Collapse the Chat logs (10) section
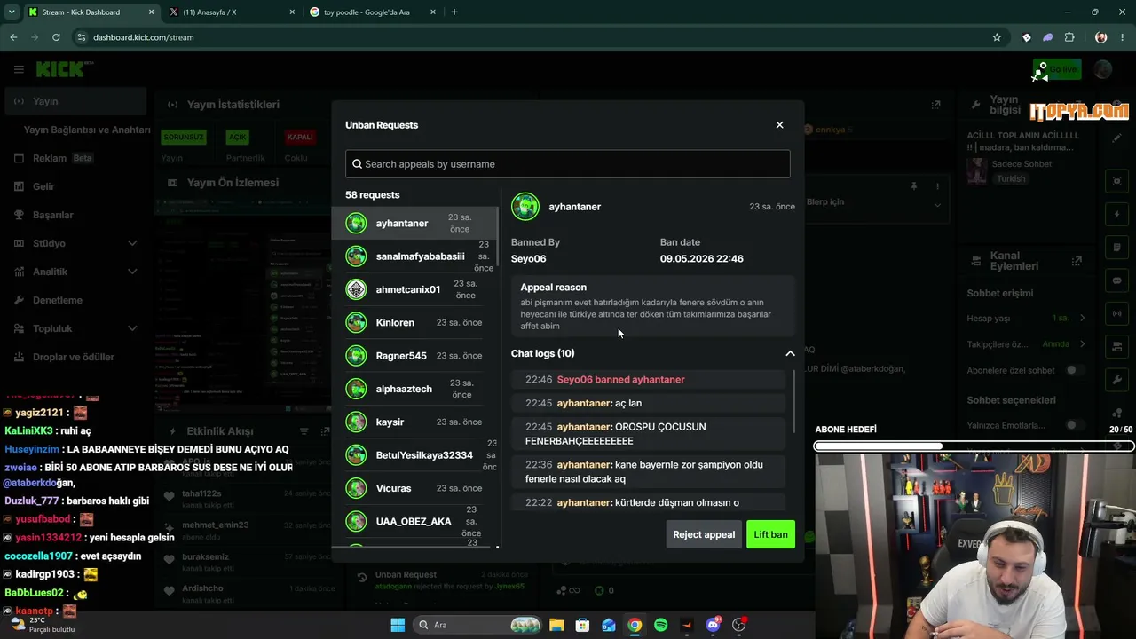The width and height of the screenshot is (1136, 639). [790, 353]
